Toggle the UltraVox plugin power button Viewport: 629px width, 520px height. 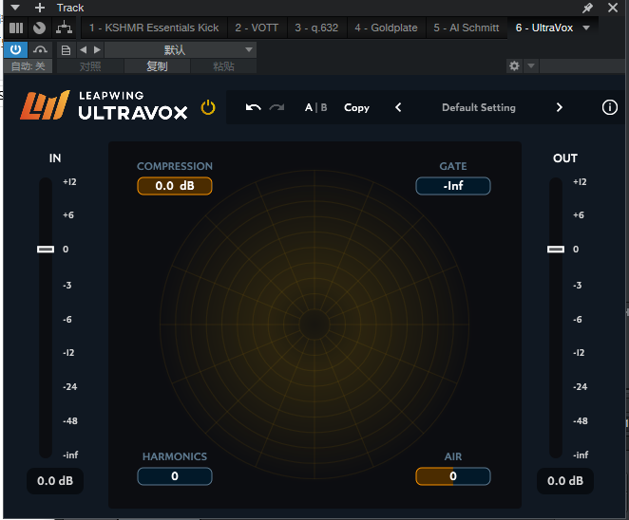[208, 107]
